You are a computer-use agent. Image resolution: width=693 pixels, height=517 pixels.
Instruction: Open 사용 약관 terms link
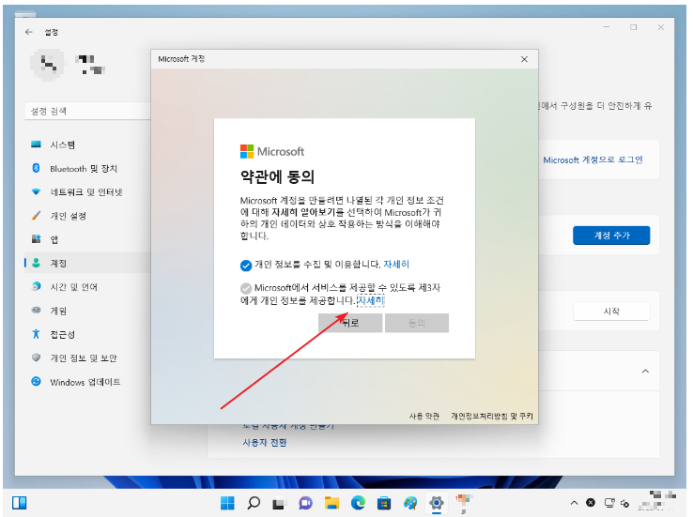click(x=423, y=416)
